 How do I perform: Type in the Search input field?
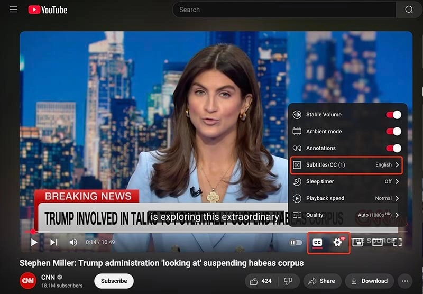[x=283, y=10]
